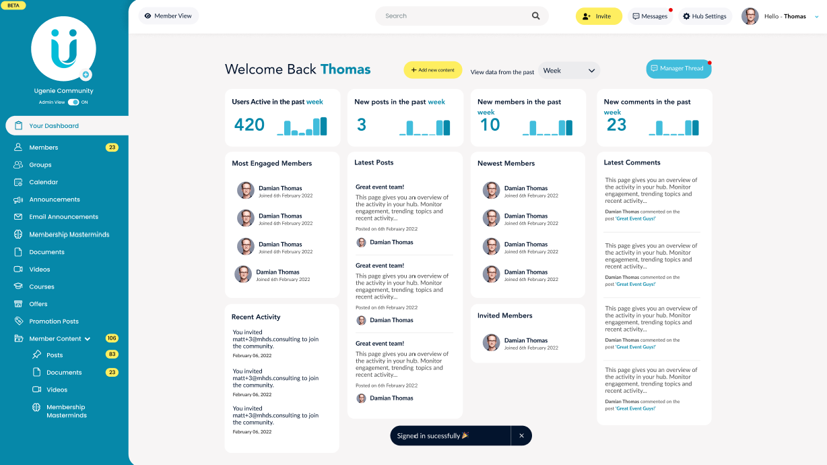The image size is (827, 465).
Task: Click the search magnifying glass icon
Action: [536, 16]
